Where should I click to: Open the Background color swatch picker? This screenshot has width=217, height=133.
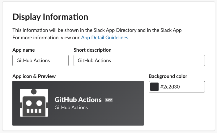click(154, 87)
